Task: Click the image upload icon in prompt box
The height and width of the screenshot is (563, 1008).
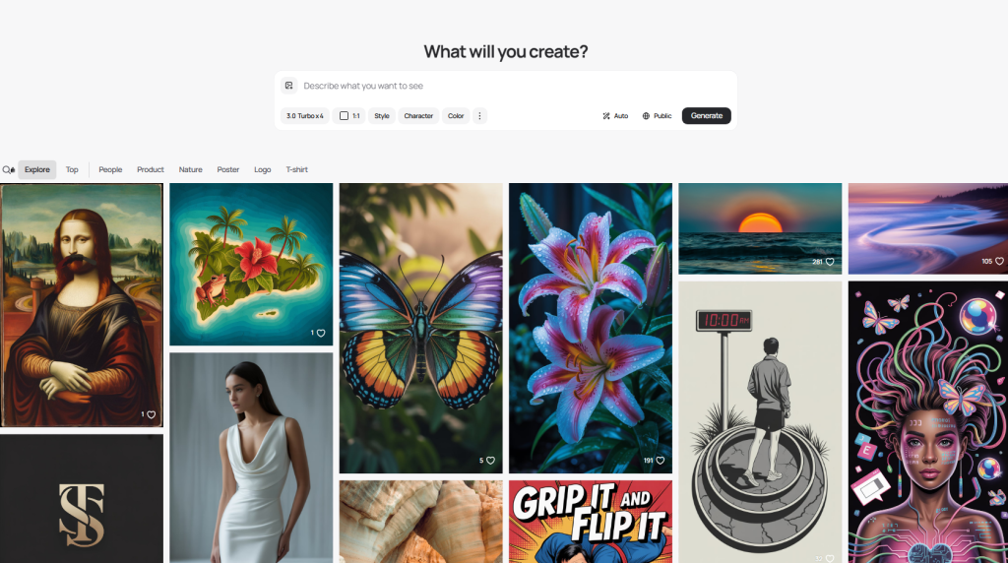Action: coord(289,86)
